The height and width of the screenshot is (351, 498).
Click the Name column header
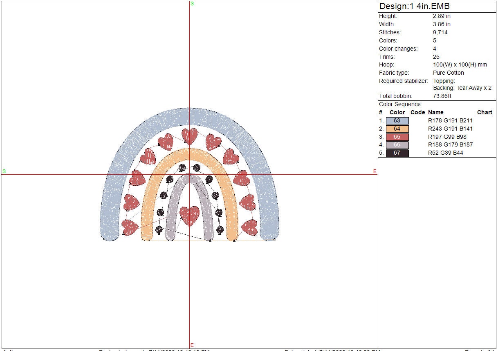[x=435, y=113]
